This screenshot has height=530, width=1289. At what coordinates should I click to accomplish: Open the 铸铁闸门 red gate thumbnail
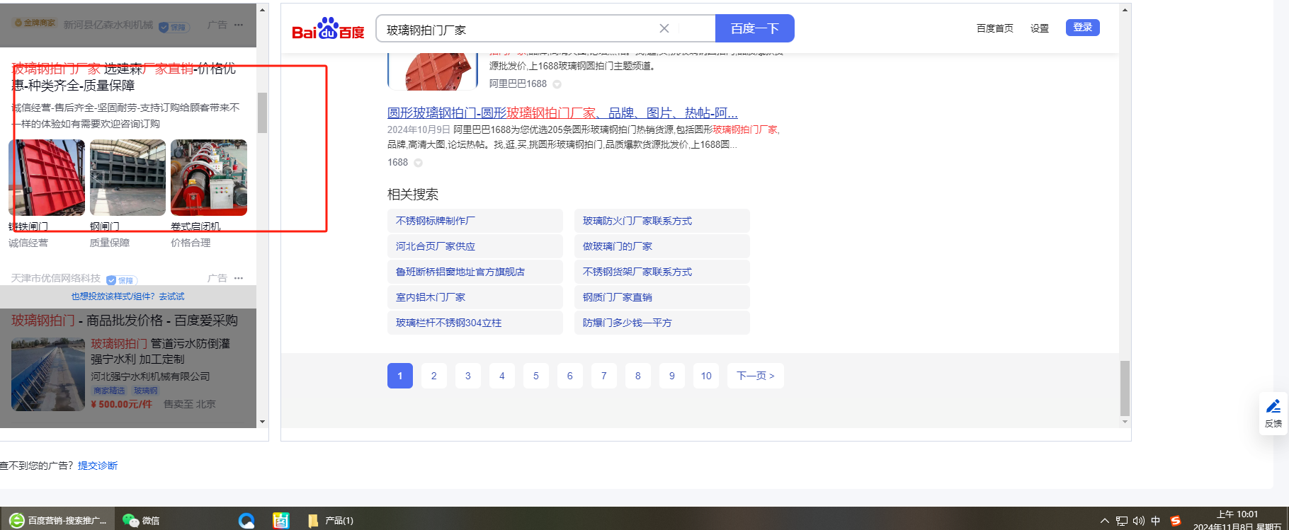[x=47, y=178]
